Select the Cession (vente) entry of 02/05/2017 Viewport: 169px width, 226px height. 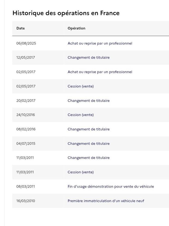pos(81,86)
